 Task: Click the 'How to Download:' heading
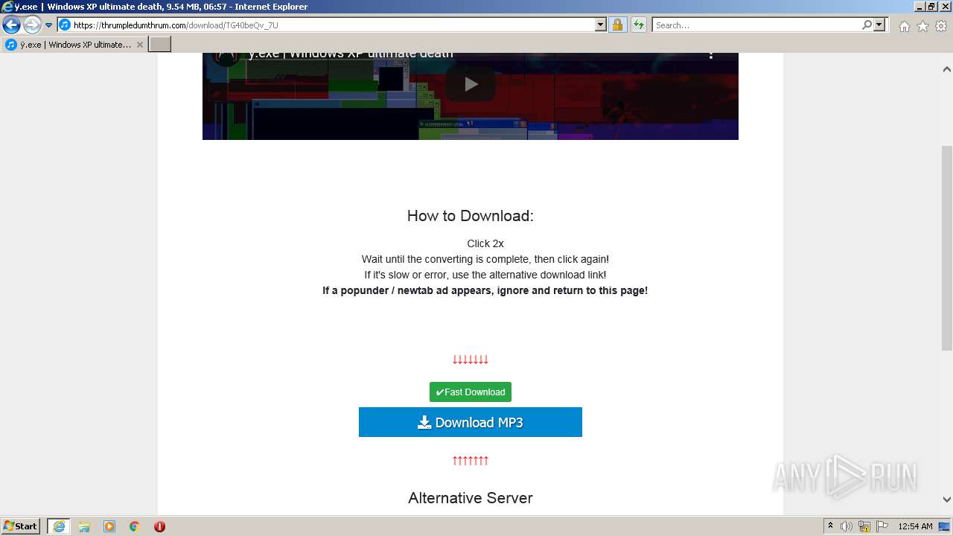[471, 216]
